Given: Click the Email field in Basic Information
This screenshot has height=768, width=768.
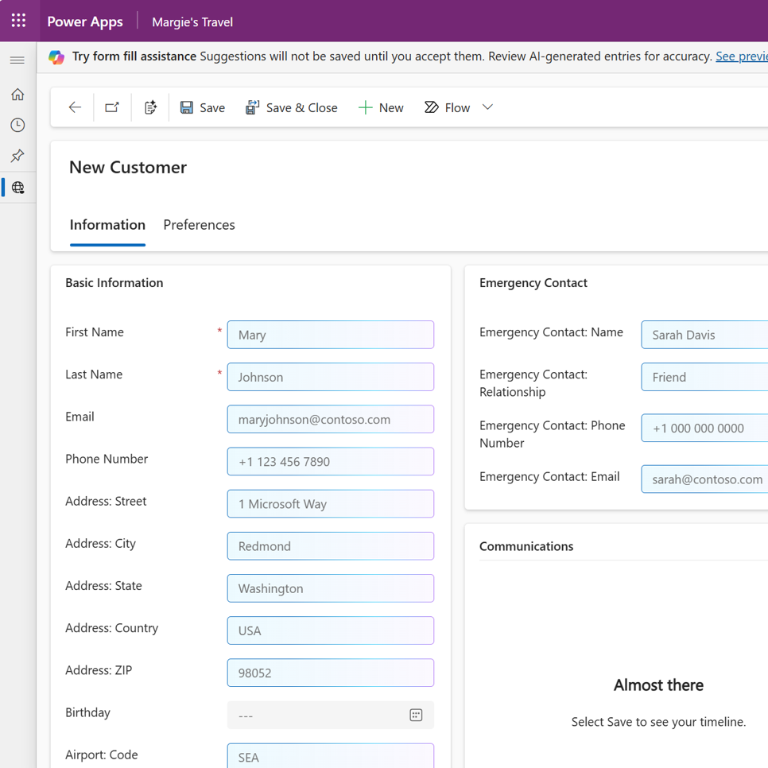Looking at the screenshot, I should pyautogui.click(x=331, y=419).
